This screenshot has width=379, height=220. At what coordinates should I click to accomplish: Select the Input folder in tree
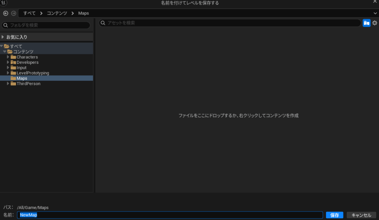21,68
